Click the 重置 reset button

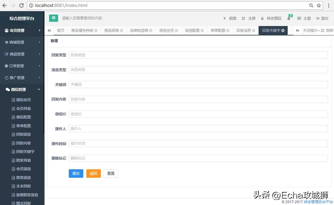[111, 173]
